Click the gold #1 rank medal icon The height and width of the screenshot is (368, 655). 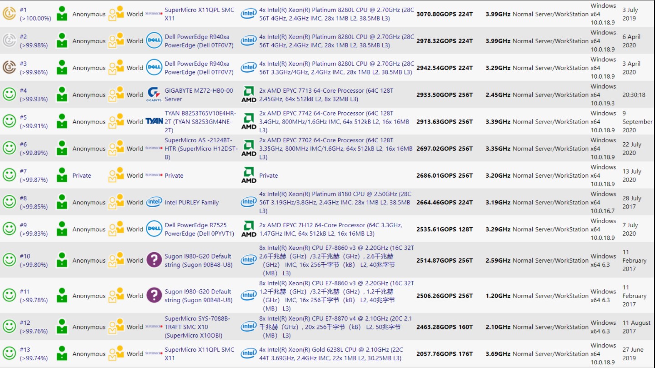pyautogui.click(x=10, y=14)
